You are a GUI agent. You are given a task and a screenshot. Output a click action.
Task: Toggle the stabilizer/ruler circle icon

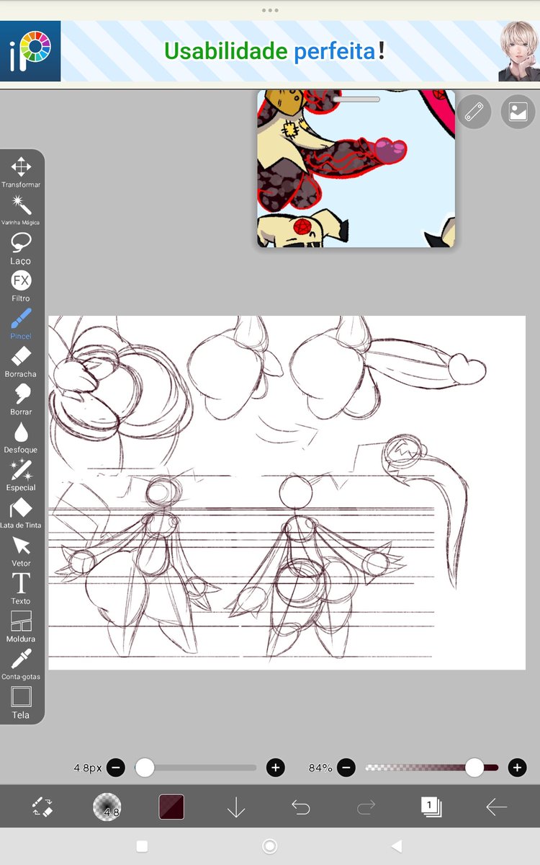click(474, 112)
